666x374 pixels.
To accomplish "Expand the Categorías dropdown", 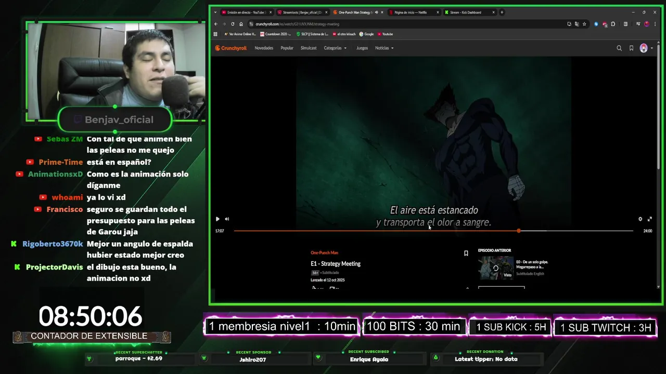I will pyautogui.click(x=335, y=48).
